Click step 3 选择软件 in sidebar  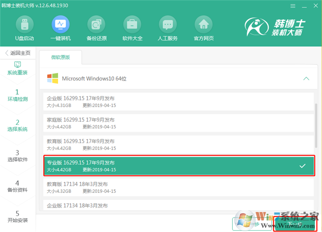(x=17, y=156)
